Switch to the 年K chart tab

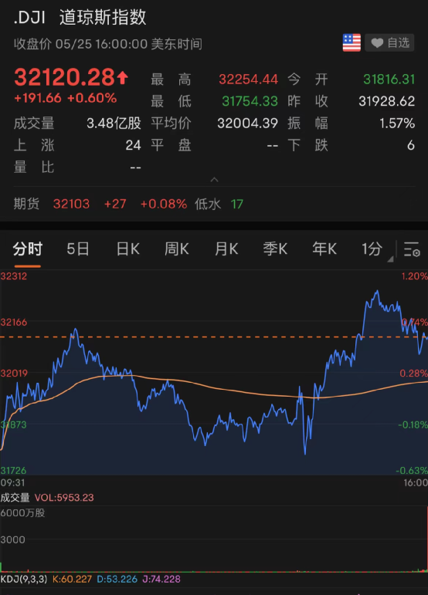pyautogui.click(x=324, y=249)
